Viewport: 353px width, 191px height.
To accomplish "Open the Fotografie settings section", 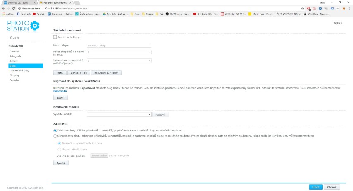I will pyautogui.click(x=16, y=56).
